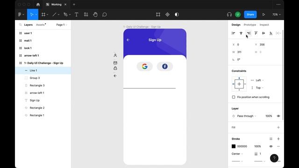Viewport: 299px width, 168px height.
Task: Open the Page 1 dropdown
Action: (x=62, y=25)
